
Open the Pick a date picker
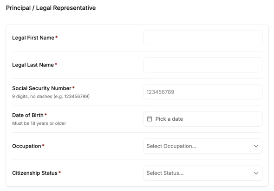tap(202, 119)
